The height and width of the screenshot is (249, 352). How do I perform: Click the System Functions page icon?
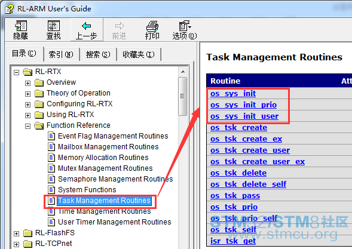51,190
